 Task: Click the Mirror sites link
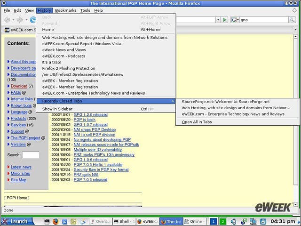pyautogui.click(x=20, y=173)
